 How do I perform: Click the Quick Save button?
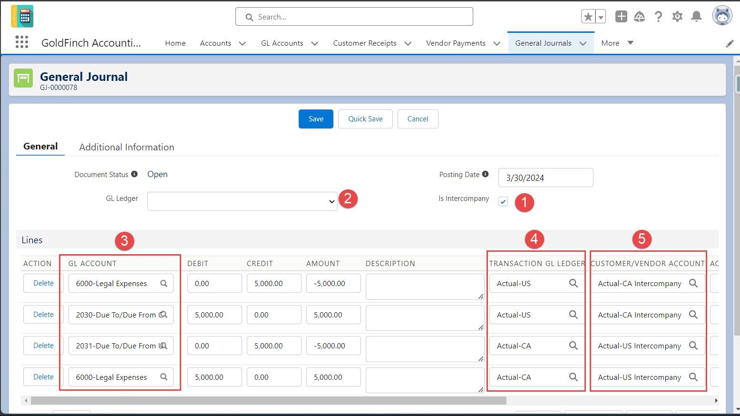click(x=365, y=119)
